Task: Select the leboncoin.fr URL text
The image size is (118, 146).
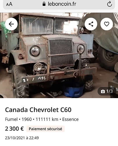Action: click(62, 4)
